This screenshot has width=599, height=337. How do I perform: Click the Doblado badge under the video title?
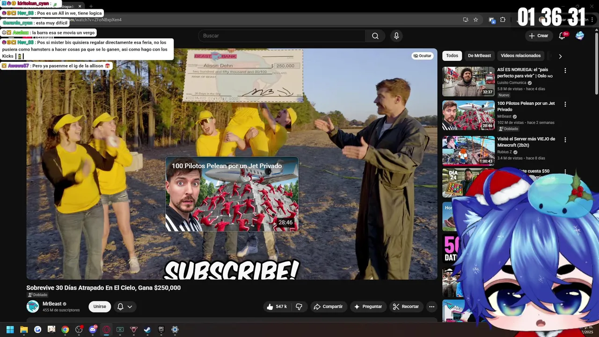(x=37, y=295)
